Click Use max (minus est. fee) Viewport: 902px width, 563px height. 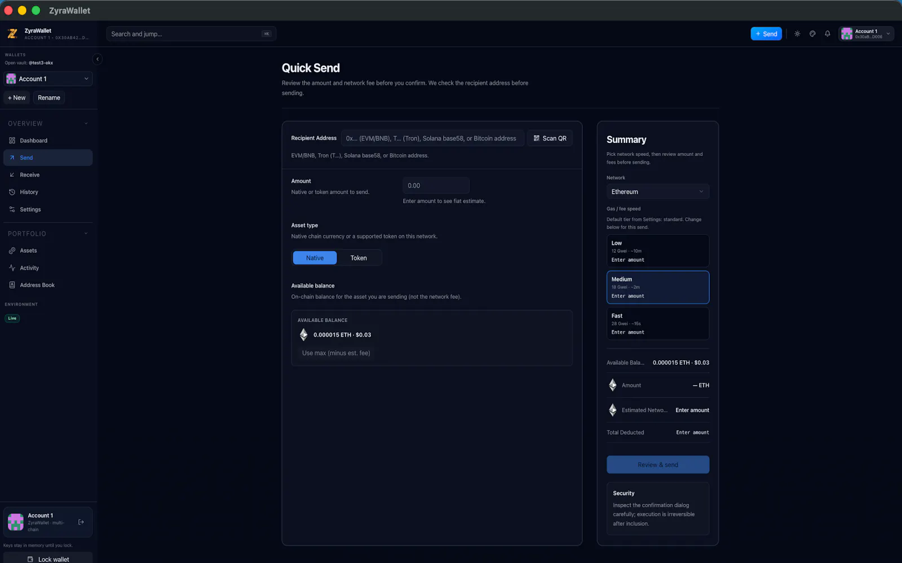coord(336,353)
